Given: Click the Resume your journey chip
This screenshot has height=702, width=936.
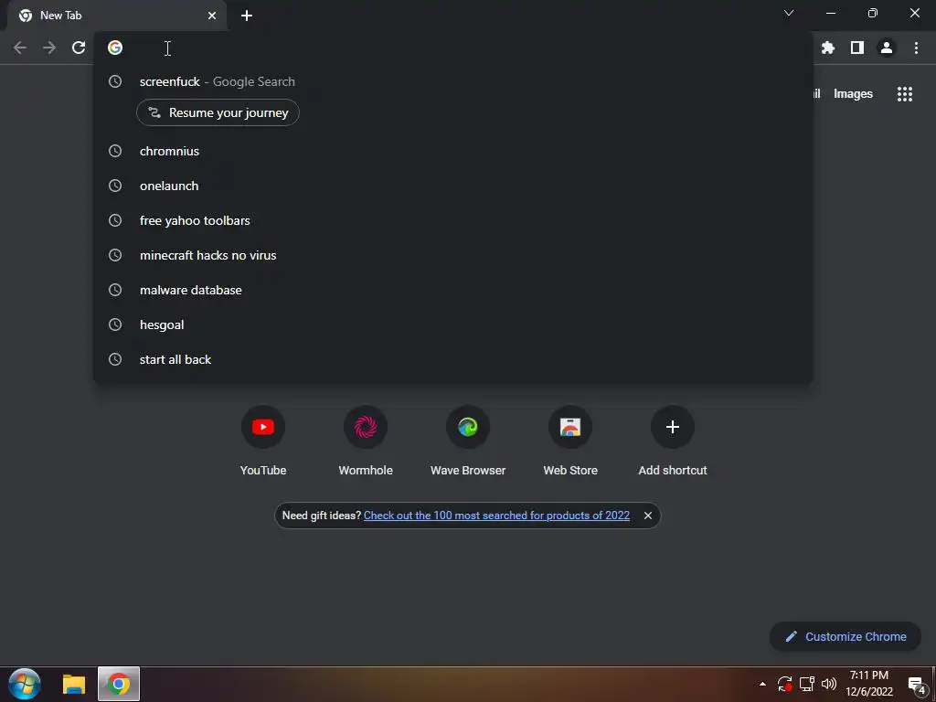Looking at the screenshot, I should (218, 112).
